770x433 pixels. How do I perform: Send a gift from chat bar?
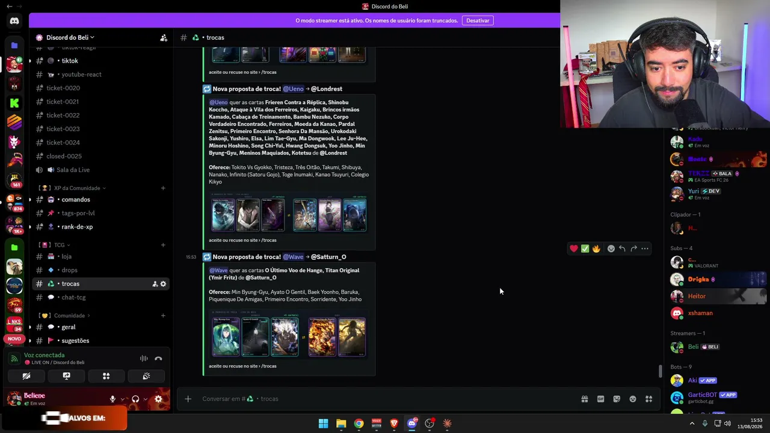tap(584, 399)
